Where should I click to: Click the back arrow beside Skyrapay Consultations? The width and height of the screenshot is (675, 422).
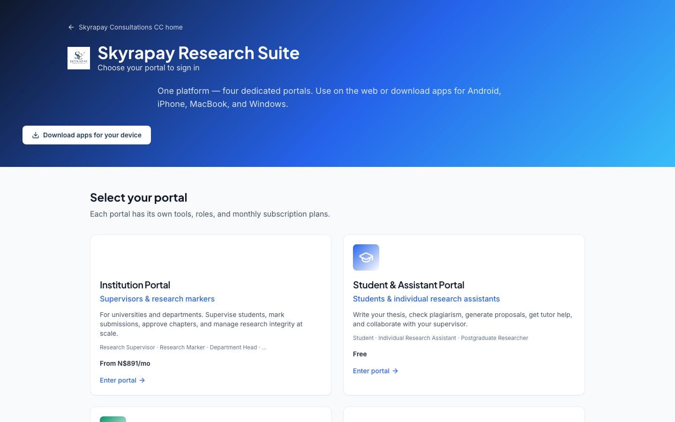(x=71, y=27)
